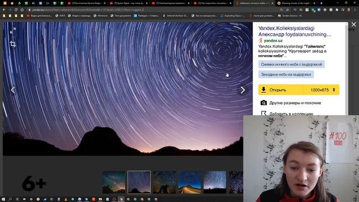Image resolution: width=359 pixels, height=202 pixels.
Task: Open the Chrome three-dot menu
Action: [x=355, y=10]
